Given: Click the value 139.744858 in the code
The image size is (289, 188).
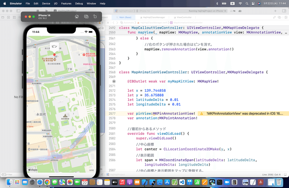Looking at the screenshot, I should 155,91.
